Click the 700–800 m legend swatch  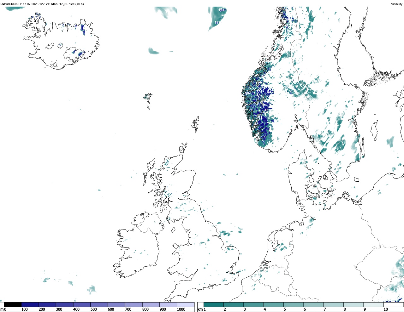click(x=134, y=304)
